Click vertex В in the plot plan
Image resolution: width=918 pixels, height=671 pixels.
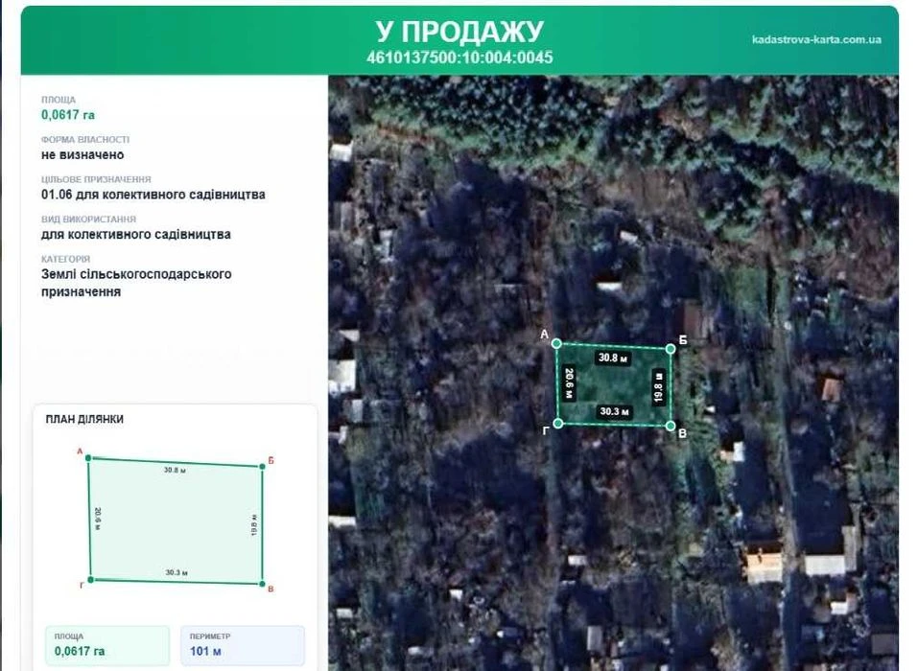[262, 584]
